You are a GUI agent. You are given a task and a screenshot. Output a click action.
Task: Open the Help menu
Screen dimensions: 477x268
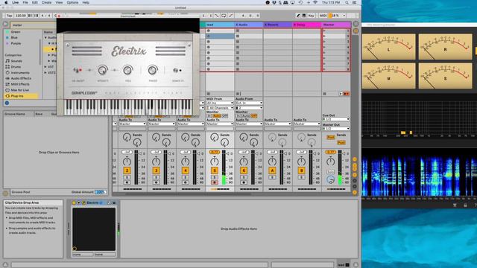tap(86, 2)
